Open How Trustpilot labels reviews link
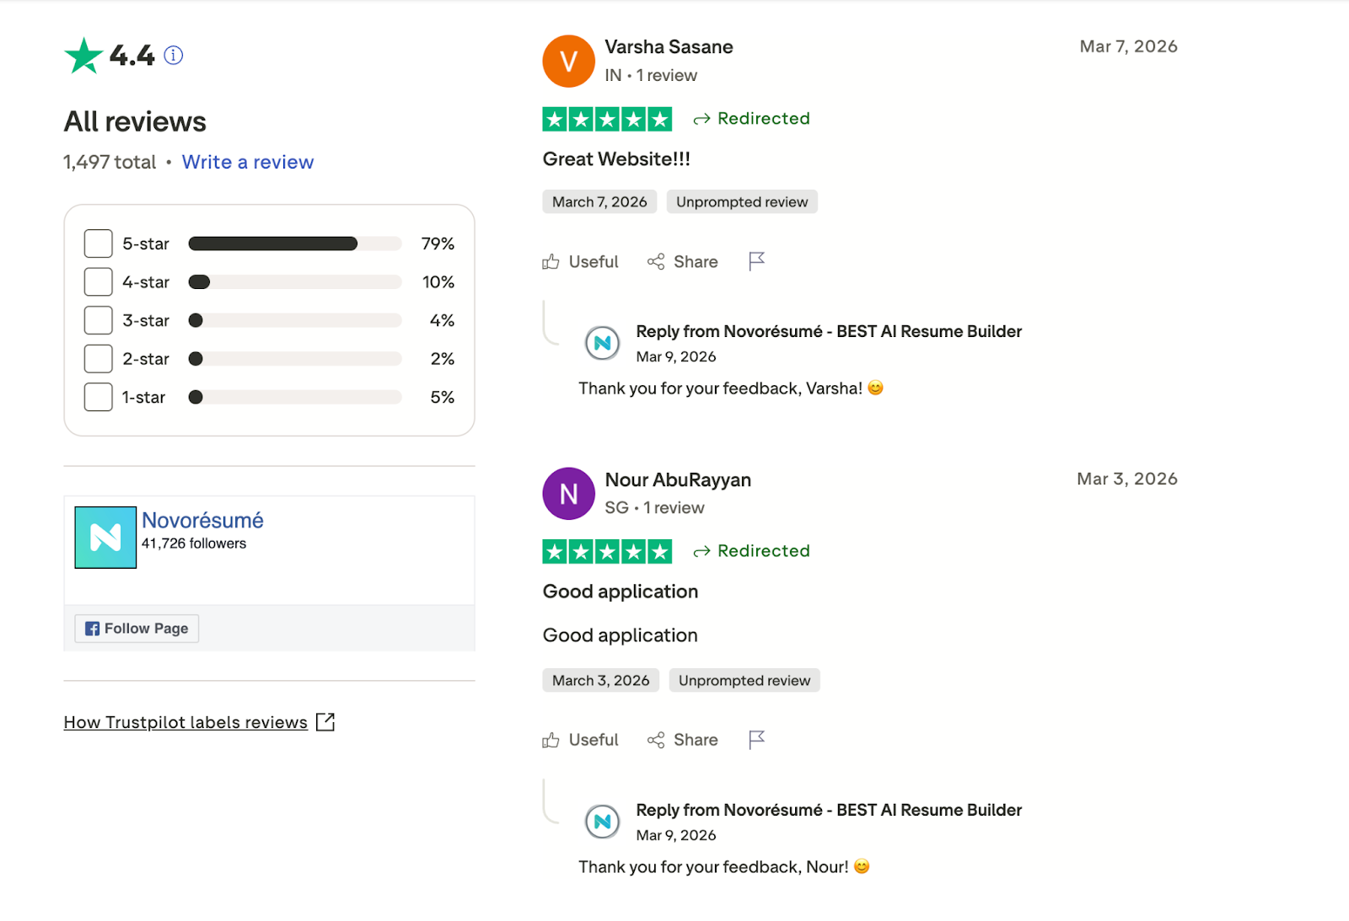Screen dimensions: 1349x921 coord(185,722)
